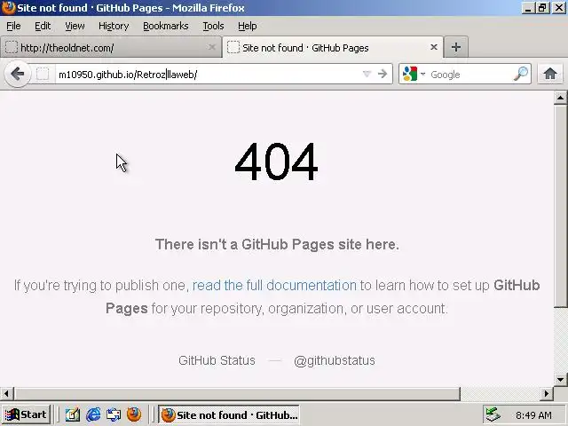Open the File menu

click(13, 26)
